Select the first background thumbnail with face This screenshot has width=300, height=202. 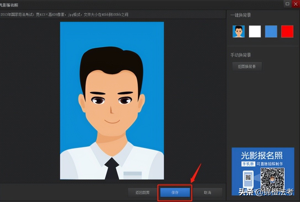(238, 31)
